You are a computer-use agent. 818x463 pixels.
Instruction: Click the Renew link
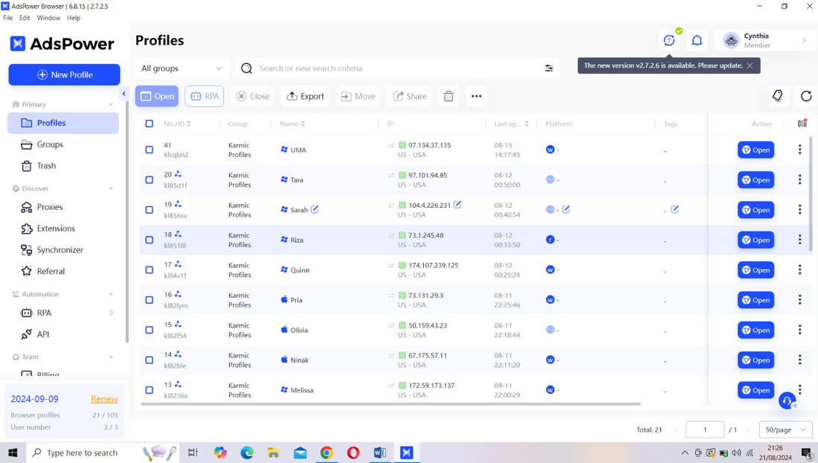[104, 399]
